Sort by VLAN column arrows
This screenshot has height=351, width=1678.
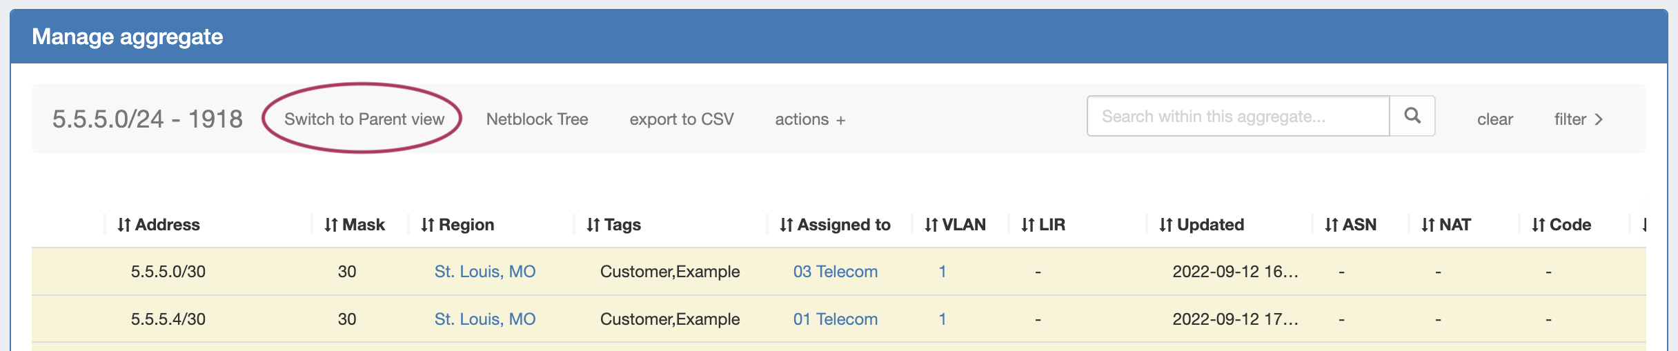[931, 225]
